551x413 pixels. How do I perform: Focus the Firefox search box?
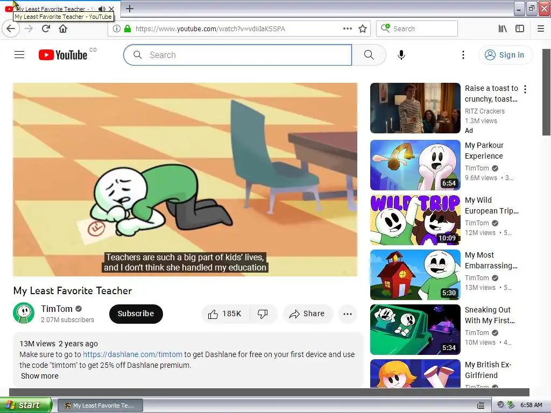pos(417,29)
